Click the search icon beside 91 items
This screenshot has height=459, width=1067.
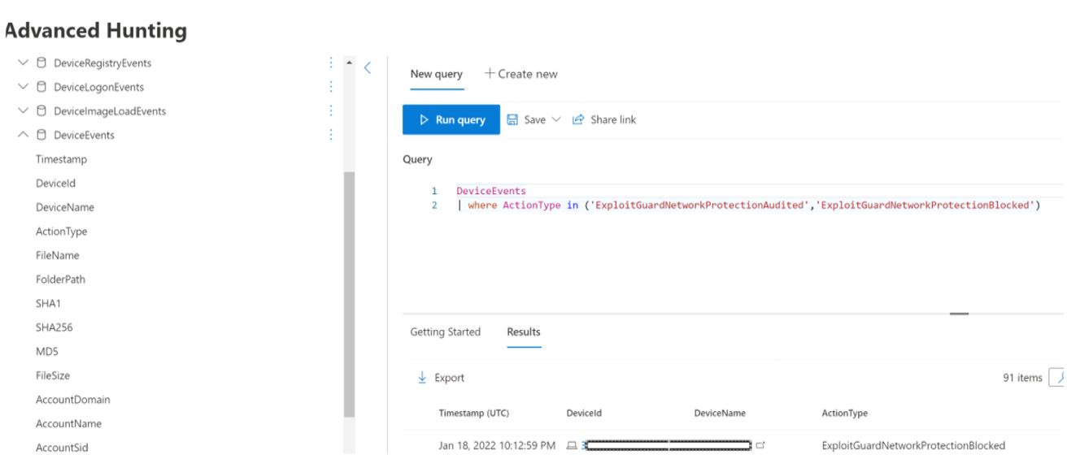coord(1058,378)
